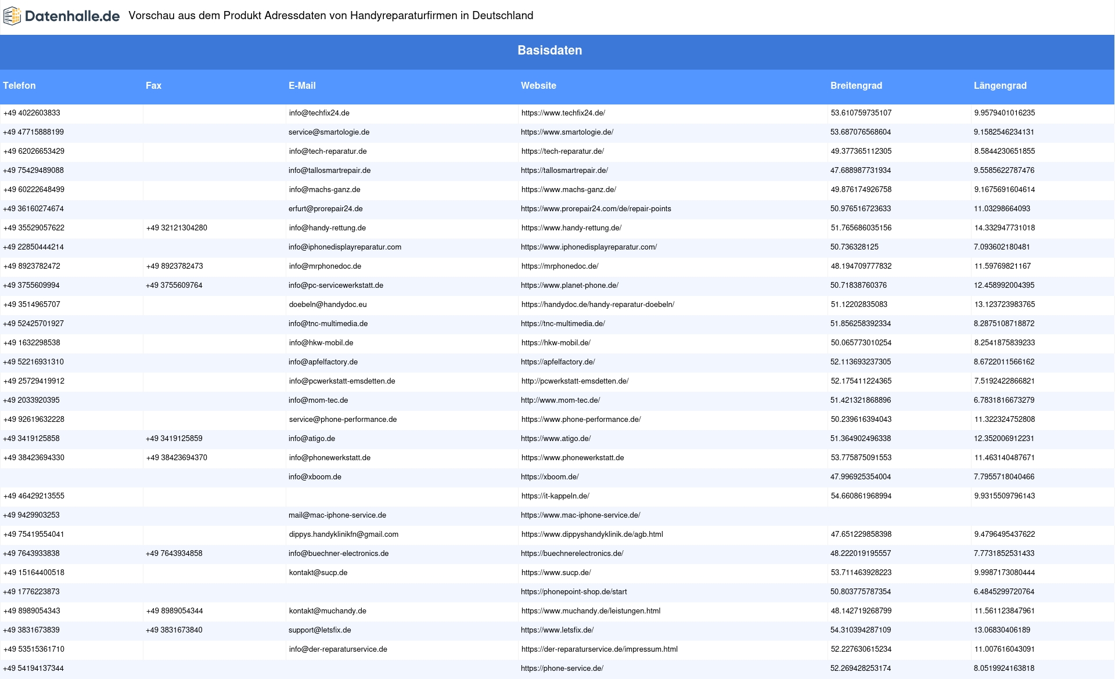Select fax number +49 38423694370
The height and width of the screenshot is (679, 1115).
click(x=177, y=458)
